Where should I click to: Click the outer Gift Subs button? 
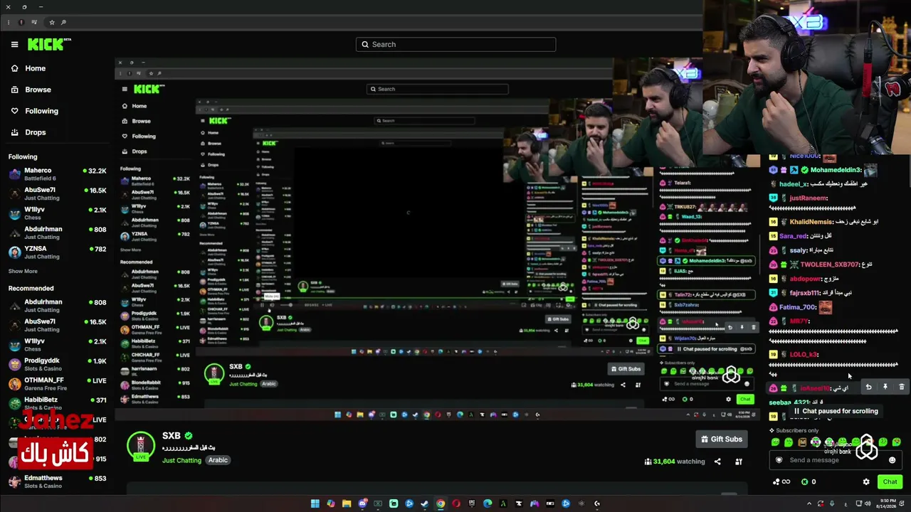722,439
